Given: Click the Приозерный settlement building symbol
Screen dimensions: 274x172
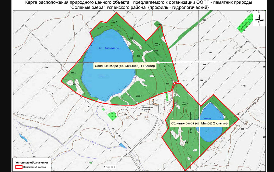Looking at the screenshot, I should [x=156, y=105].
